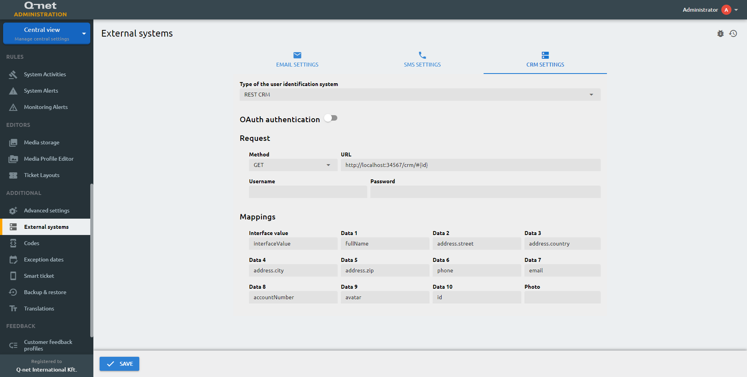Click the Data 6 phone field
747x377 pixels.
[x=477, y=270]
